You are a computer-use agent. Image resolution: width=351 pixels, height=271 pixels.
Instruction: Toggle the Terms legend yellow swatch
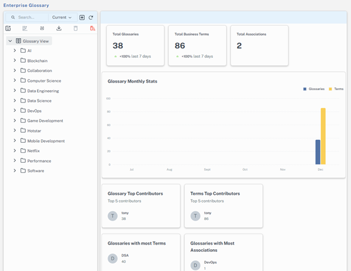pyautogui.click(x=331, y=89)
